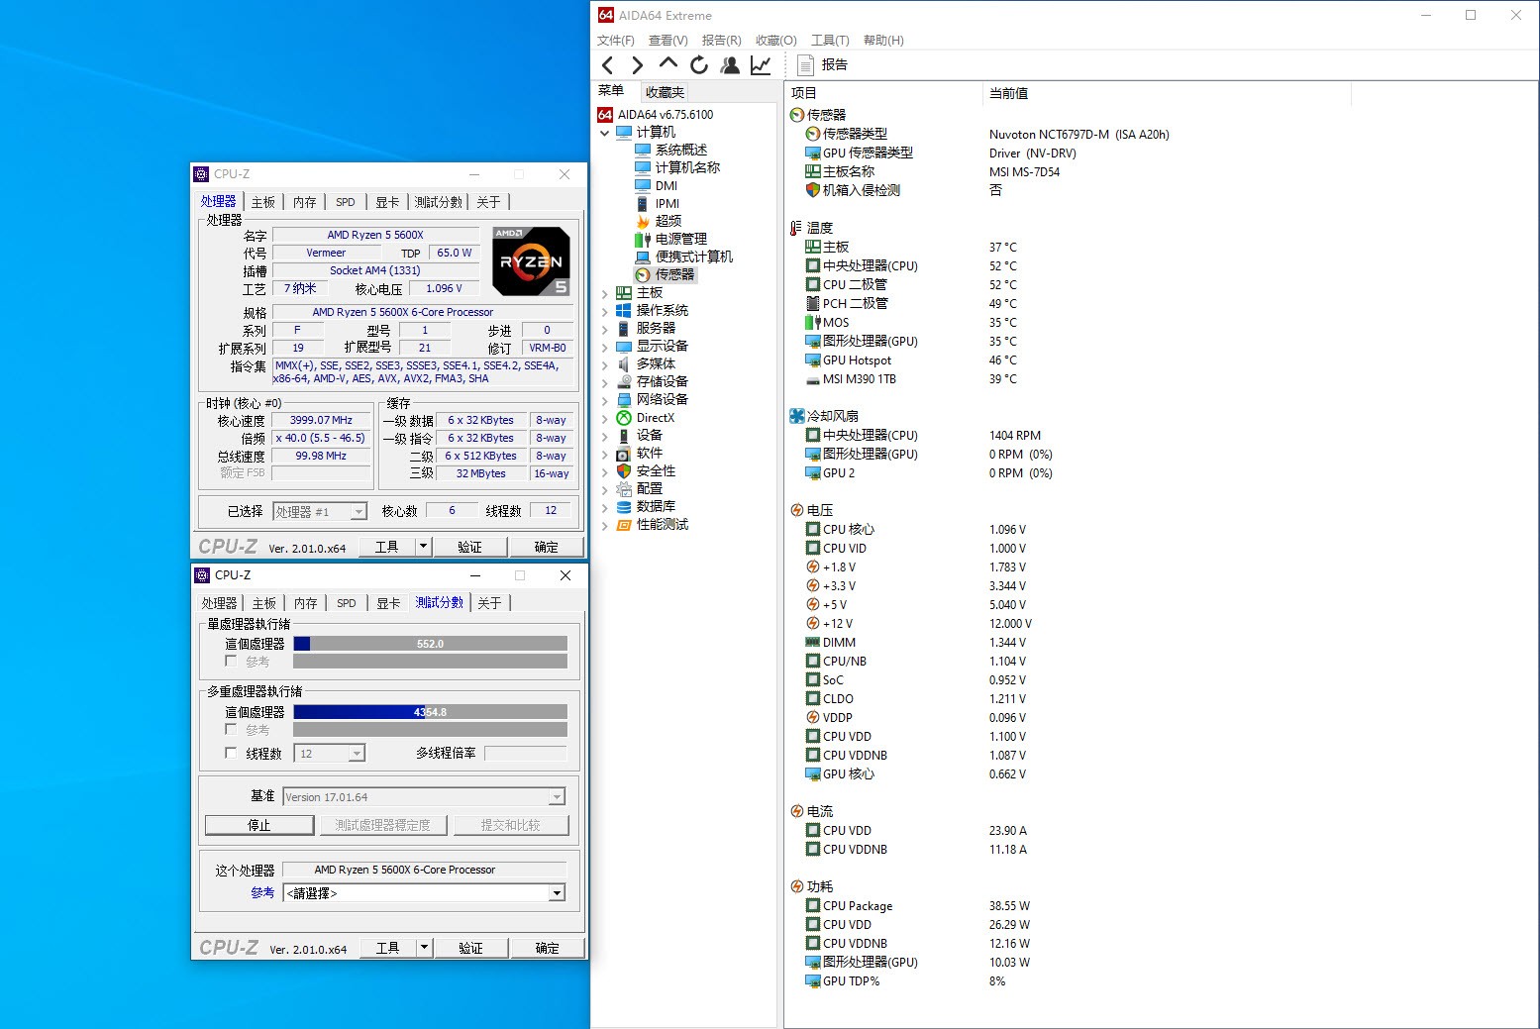
Task: Click the DIMM memory icon row
Action: (x=812, y=642)
